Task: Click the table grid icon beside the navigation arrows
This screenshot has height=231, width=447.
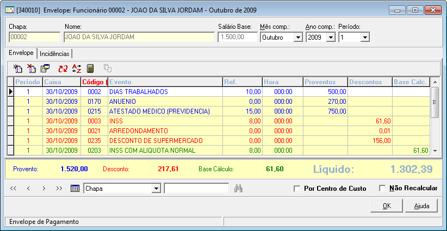Action: point(74,189)
